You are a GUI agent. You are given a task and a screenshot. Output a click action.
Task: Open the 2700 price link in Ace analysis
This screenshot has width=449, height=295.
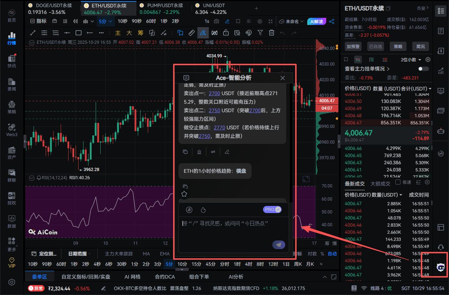[214, 93]
